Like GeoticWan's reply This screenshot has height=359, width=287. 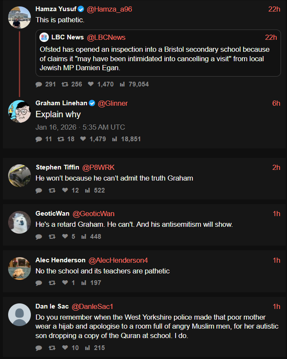pyautogui.click(x=65, y=237)
